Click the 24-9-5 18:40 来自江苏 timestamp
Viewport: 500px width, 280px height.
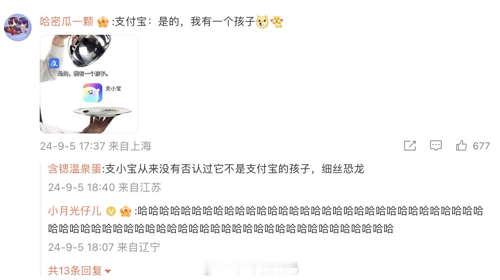pos(105,187)
